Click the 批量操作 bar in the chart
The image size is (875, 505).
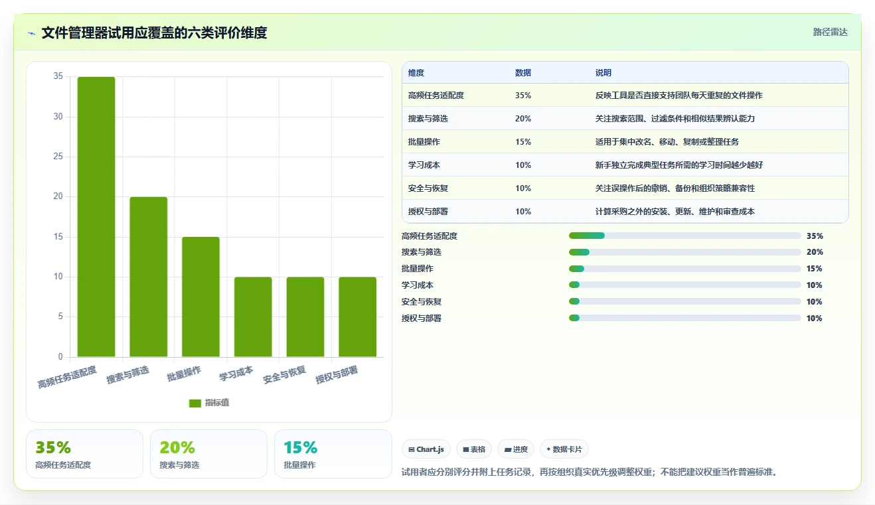[x=200, y=297]
